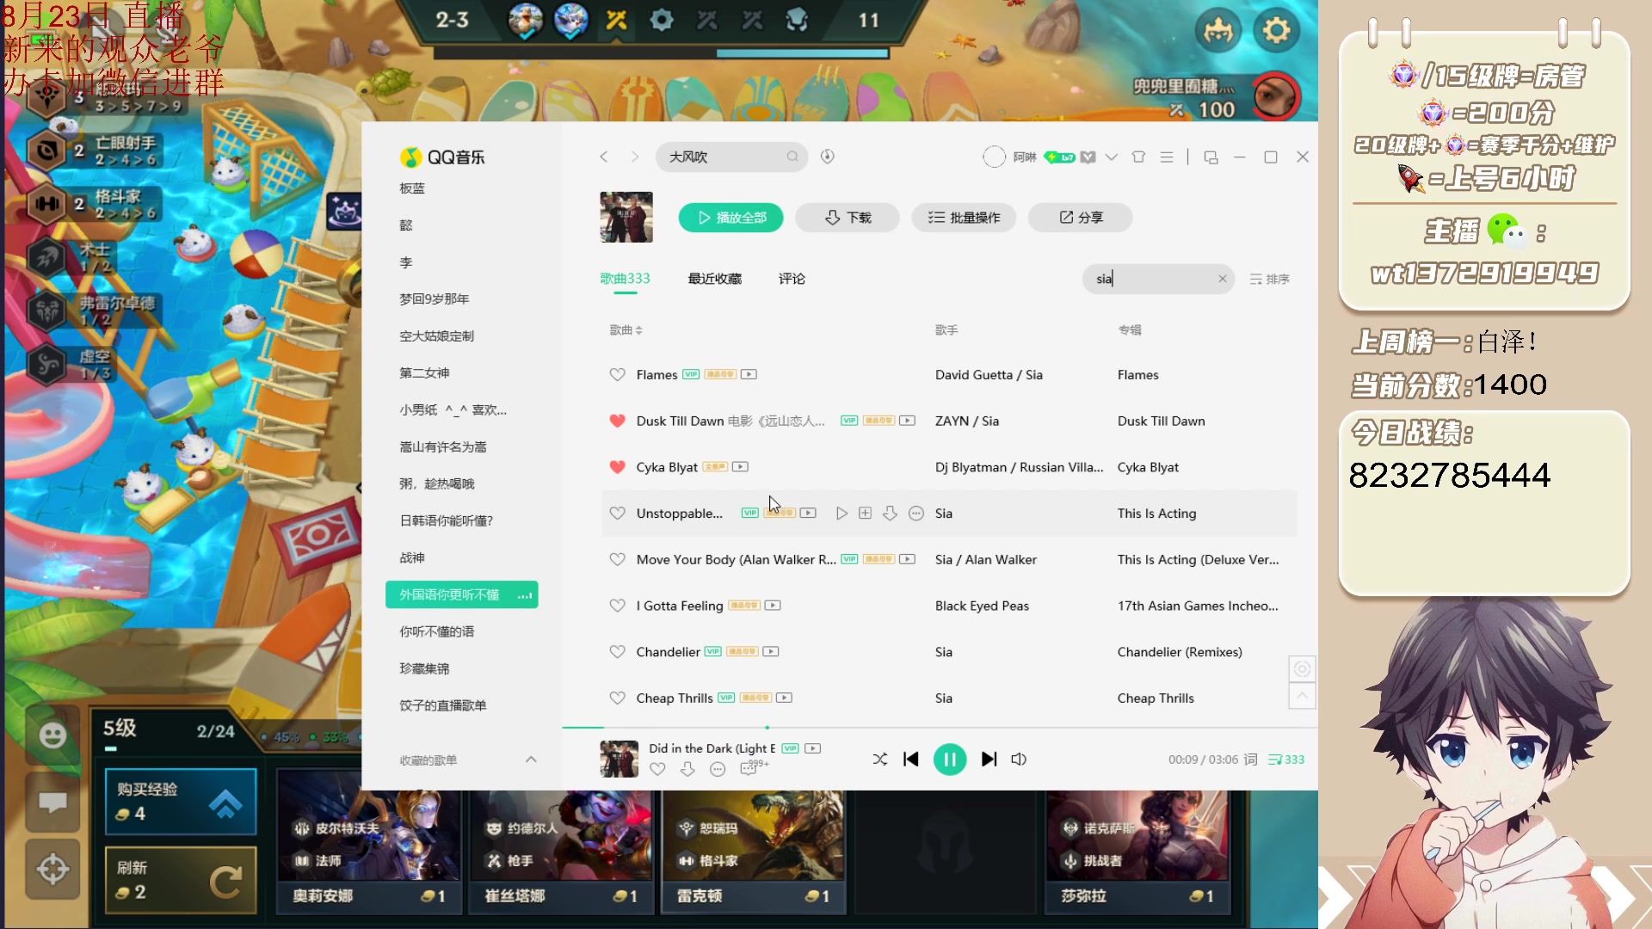Switch to 最近收藏 tab

(x=714, y=279)
